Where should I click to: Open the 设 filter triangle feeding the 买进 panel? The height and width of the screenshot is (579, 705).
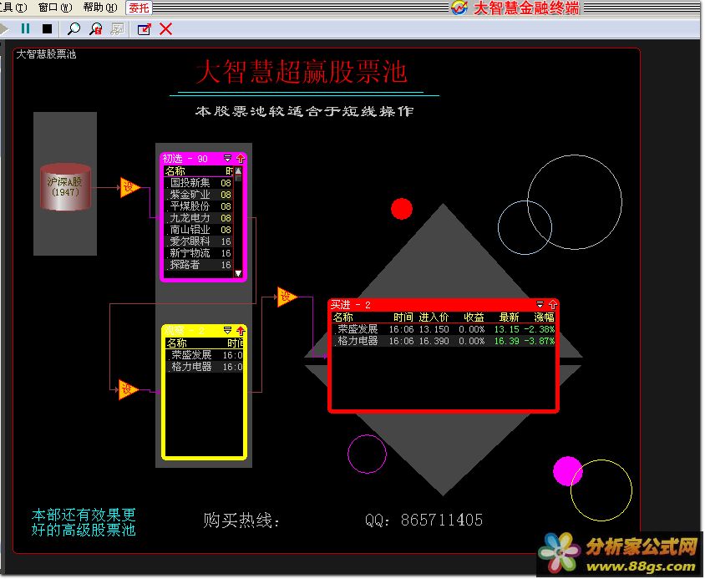coord(287,297)
